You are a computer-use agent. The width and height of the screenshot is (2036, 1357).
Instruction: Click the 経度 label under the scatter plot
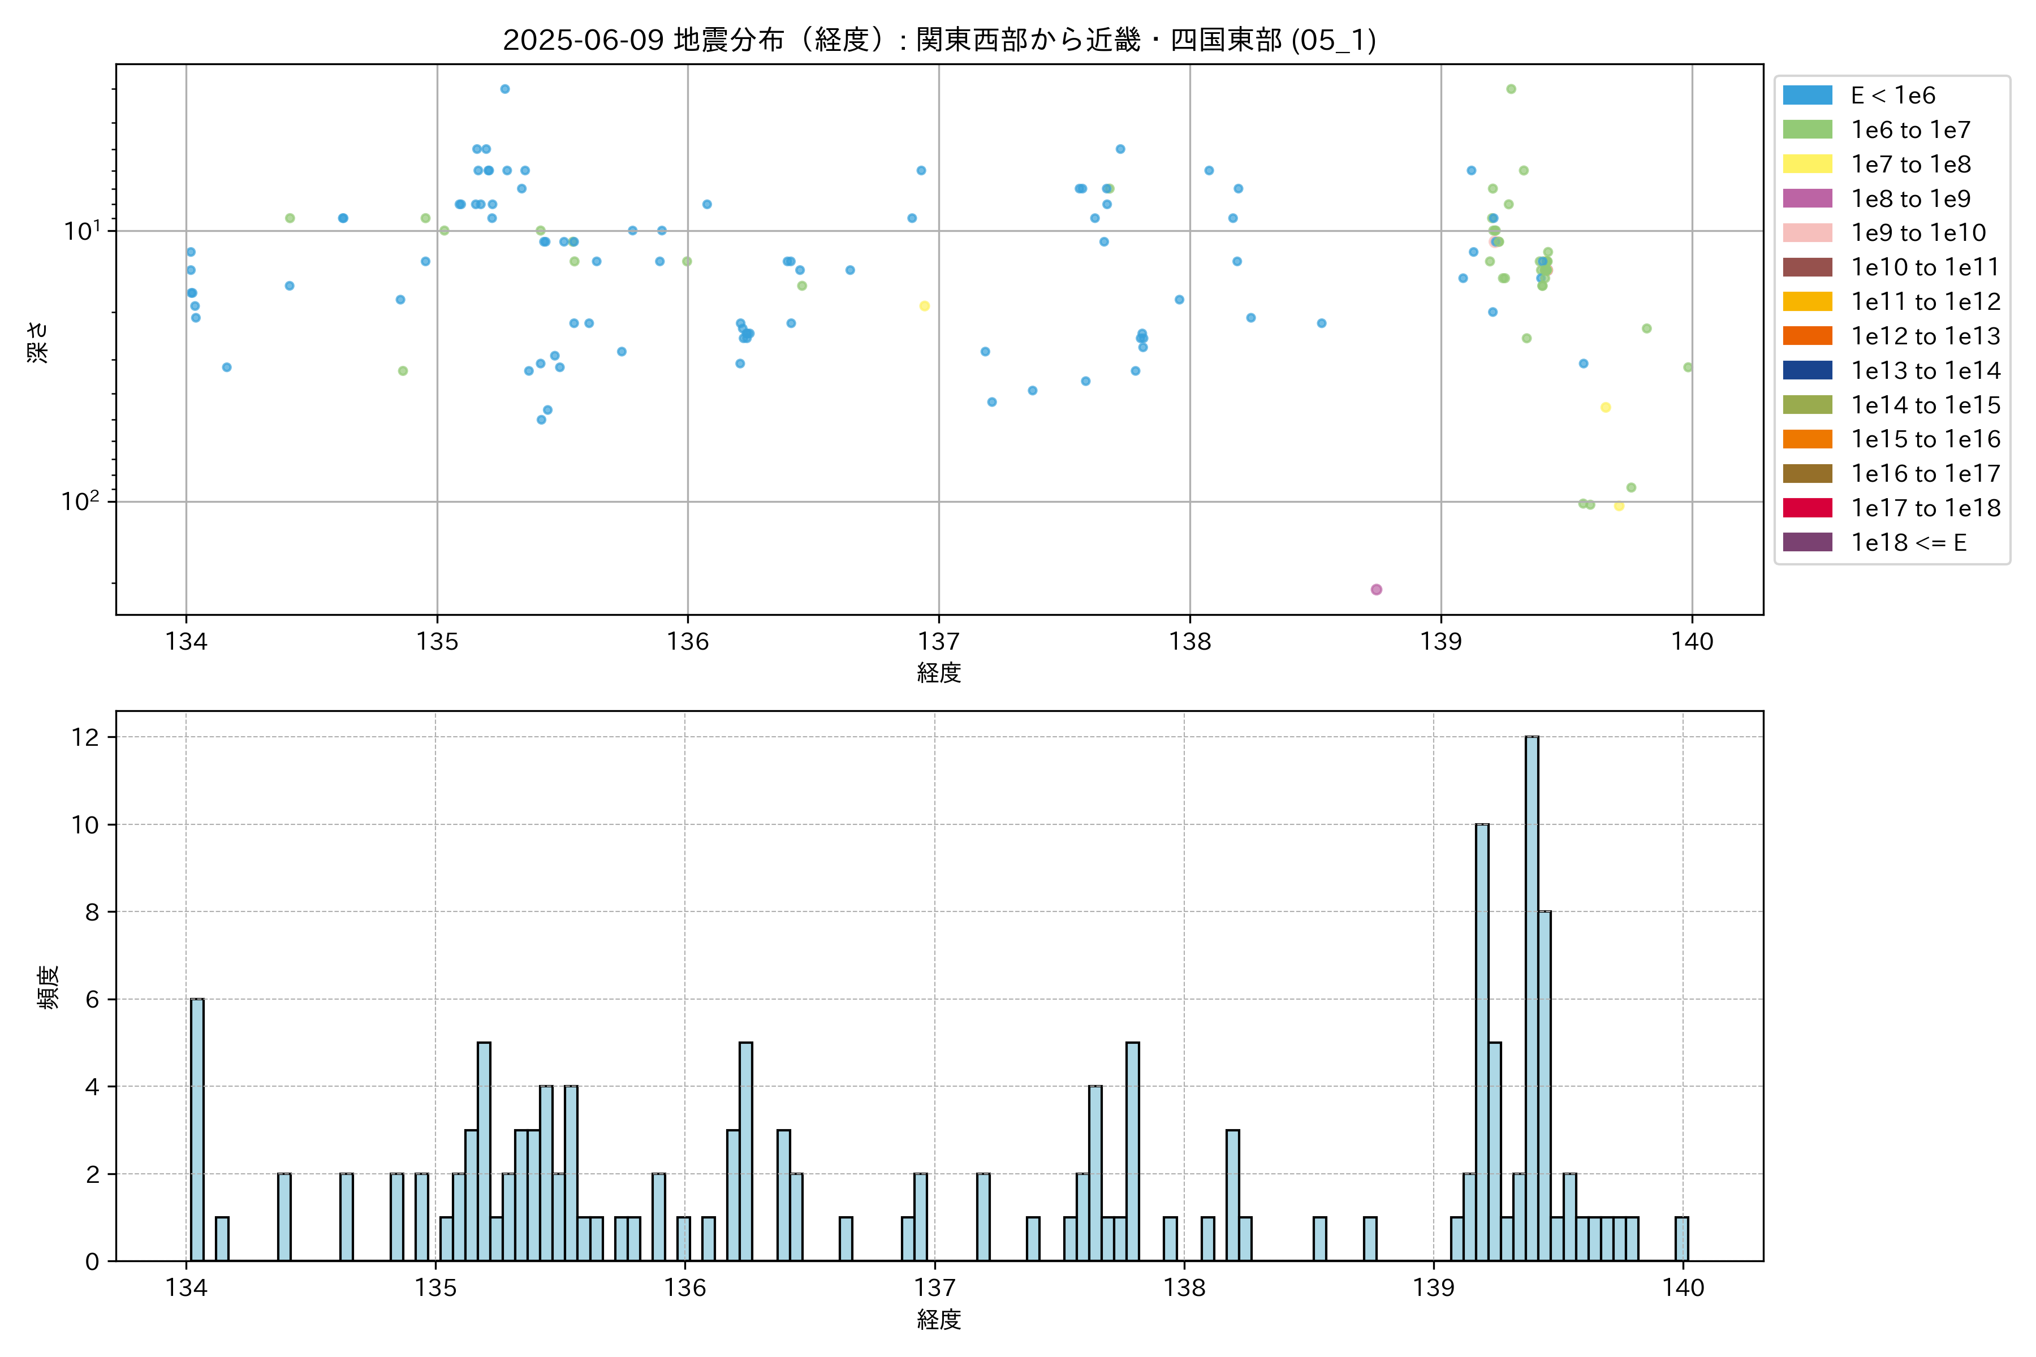pyautogui.click(x=939, y=672)
